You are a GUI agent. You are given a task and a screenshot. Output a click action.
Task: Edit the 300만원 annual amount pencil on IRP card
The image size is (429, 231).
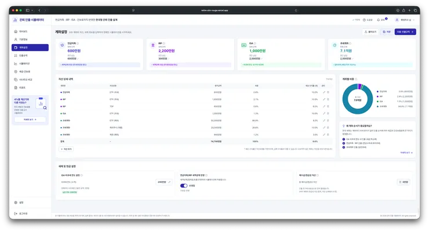[169, 59]
